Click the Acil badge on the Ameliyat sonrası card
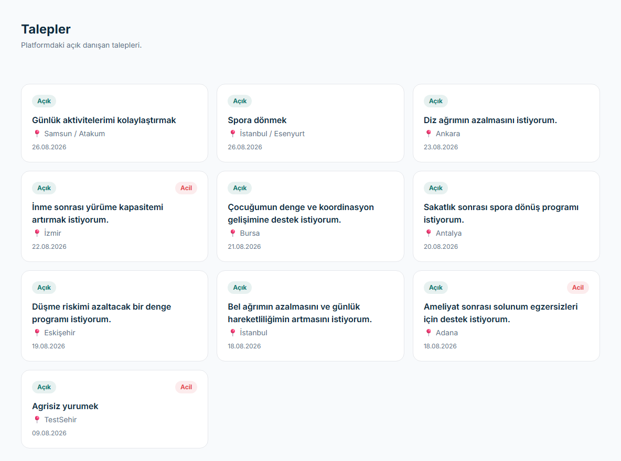 (578, 288)
